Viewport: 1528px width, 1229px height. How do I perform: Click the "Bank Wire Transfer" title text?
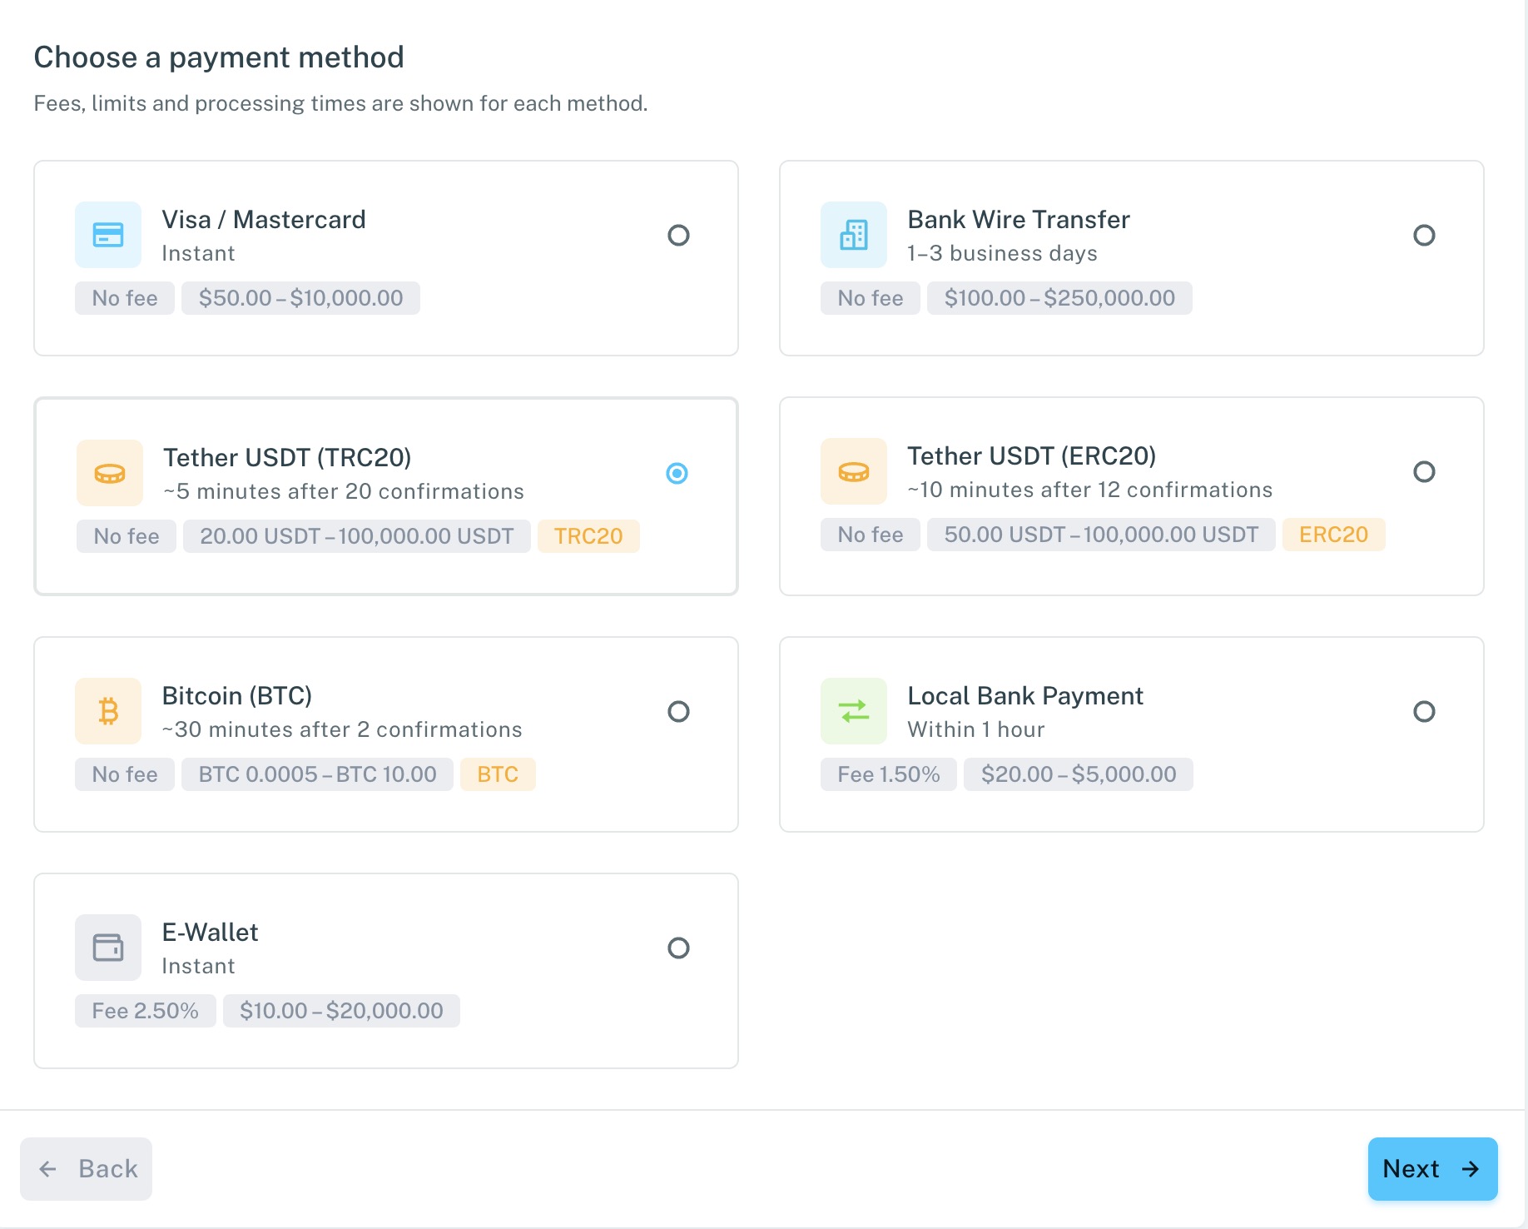point(1019,219)
